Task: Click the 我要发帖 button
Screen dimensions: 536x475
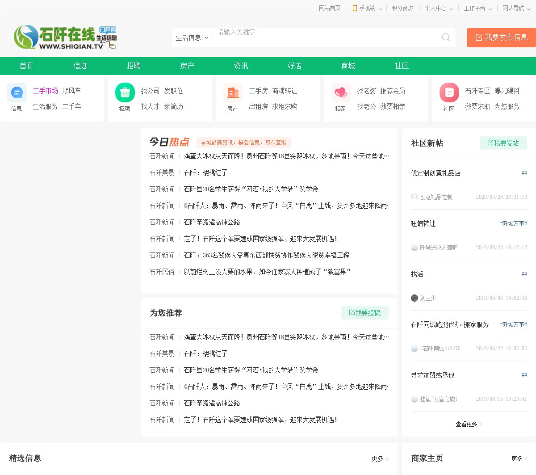Action: tap(503, 143)
